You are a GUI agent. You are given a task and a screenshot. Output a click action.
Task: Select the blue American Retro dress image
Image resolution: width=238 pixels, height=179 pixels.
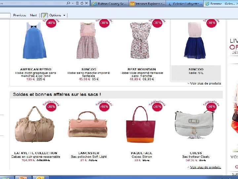(x=35, y=40)
